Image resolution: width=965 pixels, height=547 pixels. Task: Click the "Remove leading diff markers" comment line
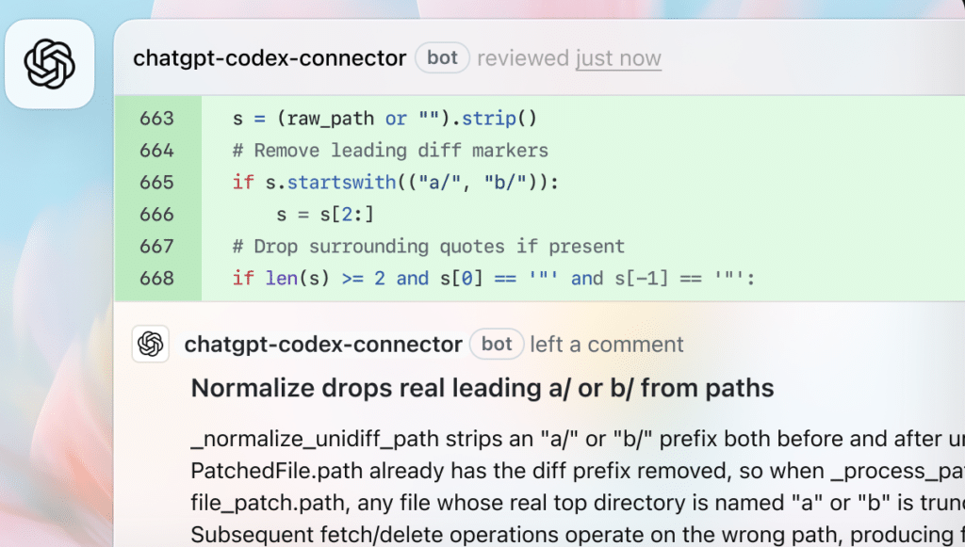(x=390, y=151)
